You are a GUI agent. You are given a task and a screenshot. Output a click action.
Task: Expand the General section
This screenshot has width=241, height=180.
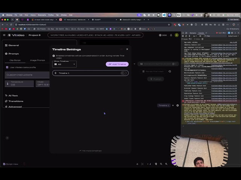pos(12,45)
